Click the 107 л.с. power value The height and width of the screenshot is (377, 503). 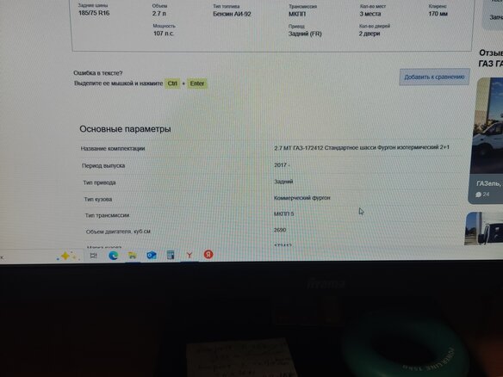(x=164, y=34)
